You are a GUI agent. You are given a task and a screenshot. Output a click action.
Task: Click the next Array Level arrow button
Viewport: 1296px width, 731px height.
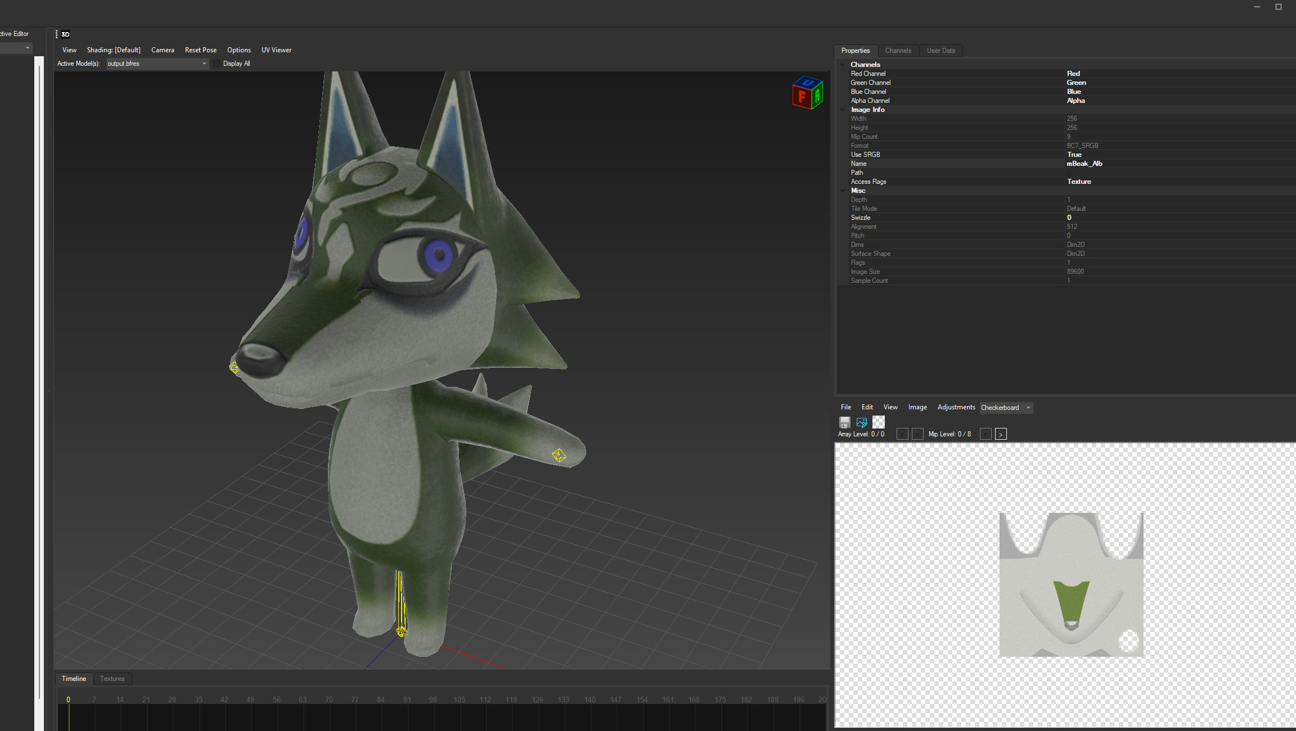[917, 434]
